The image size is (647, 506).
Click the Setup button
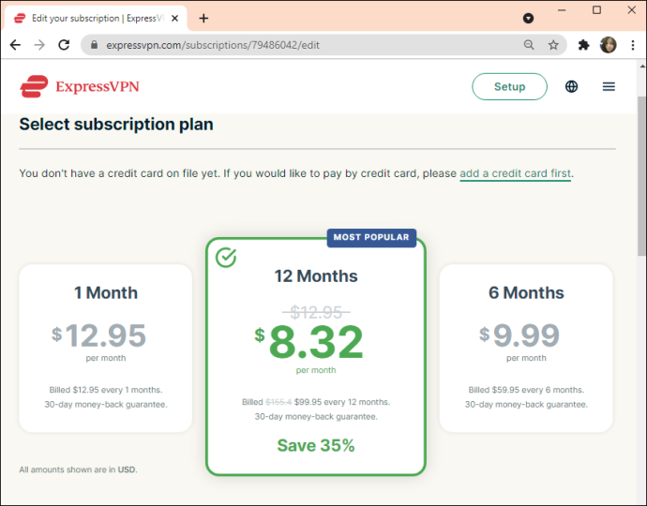tap(509, 86)
